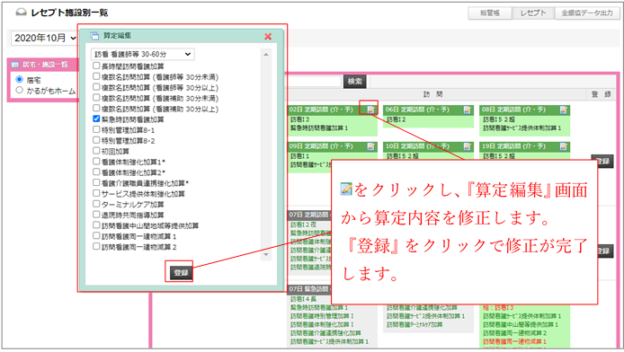Expand 訪看 看護師等 30-60分 dropdown

click(x=142, y=54)
